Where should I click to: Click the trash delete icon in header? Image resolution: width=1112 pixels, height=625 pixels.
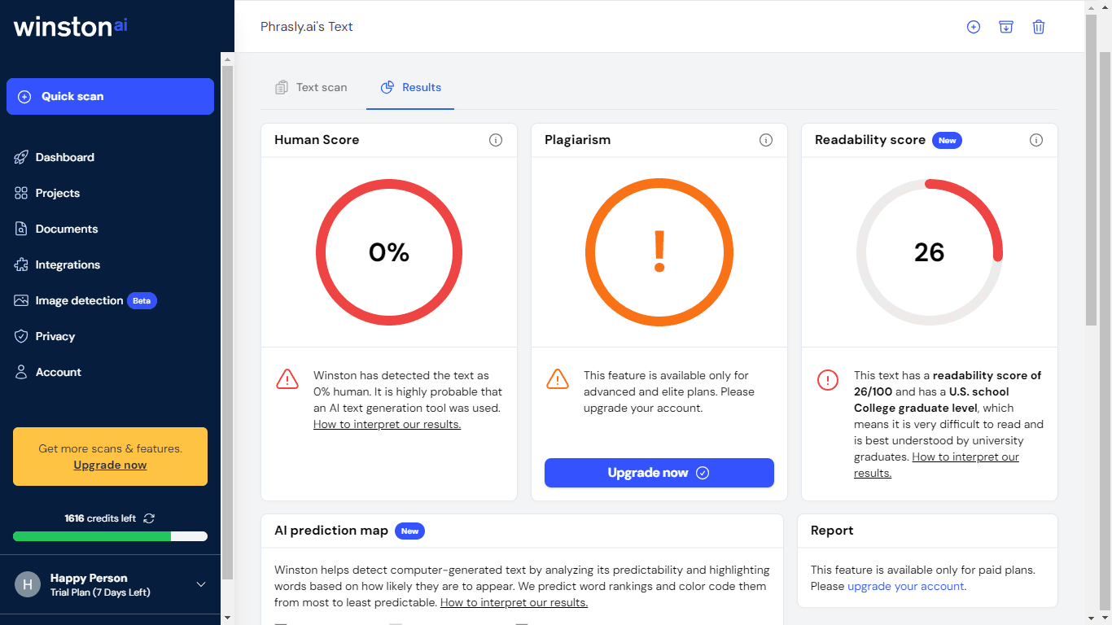tap(1039, 27)
